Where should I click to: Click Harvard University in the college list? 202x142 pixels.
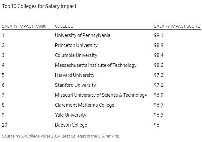coord(75,75)
